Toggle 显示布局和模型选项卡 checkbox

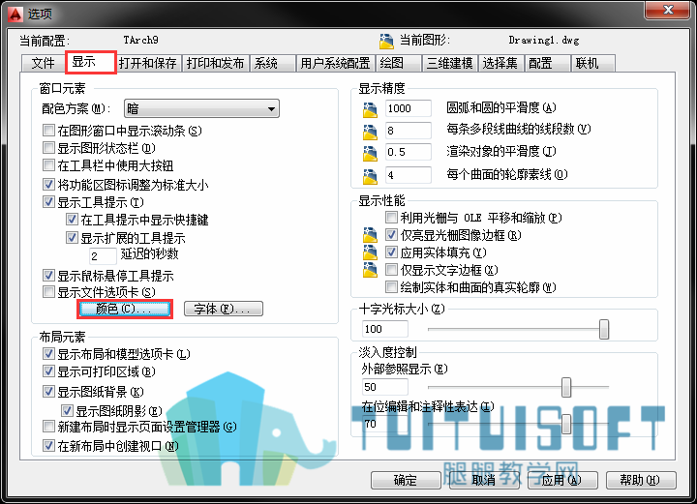[48, 354]
